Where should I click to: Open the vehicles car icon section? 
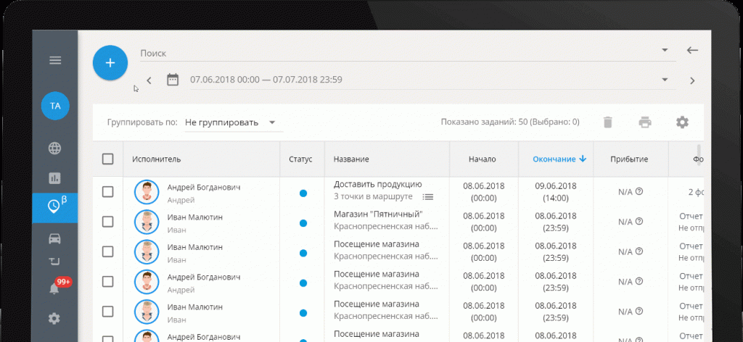(55, 238)
